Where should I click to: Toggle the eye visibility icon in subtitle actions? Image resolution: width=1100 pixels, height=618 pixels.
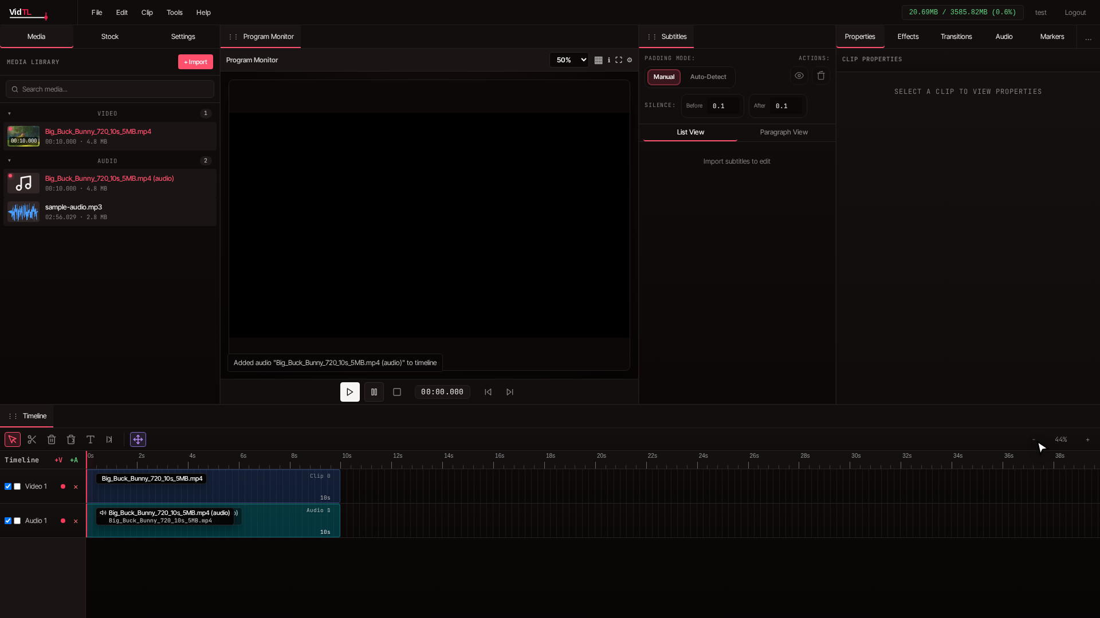(799, 76)
